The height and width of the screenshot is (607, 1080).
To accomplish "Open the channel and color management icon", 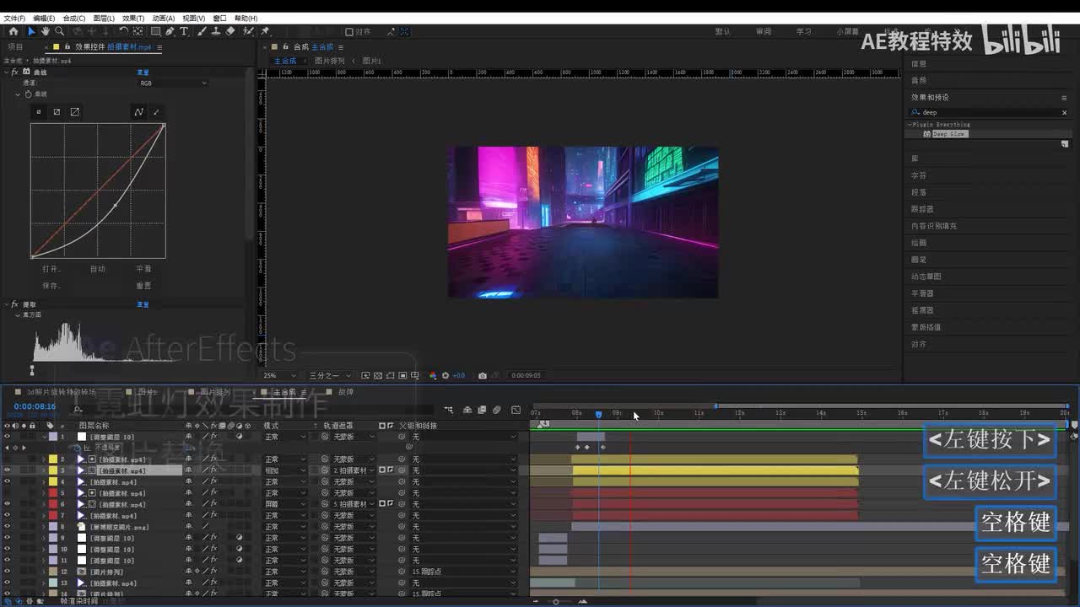I will click(433, 375).
